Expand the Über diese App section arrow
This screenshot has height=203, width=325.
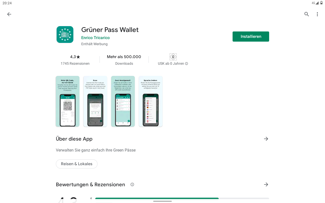(x=266, y=139)
